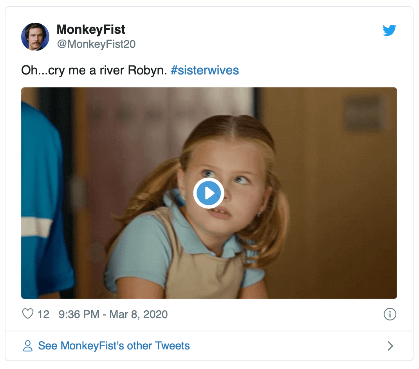
Task: Expand the chevron arrow beside other Tweets
Action: coord(390,346)
